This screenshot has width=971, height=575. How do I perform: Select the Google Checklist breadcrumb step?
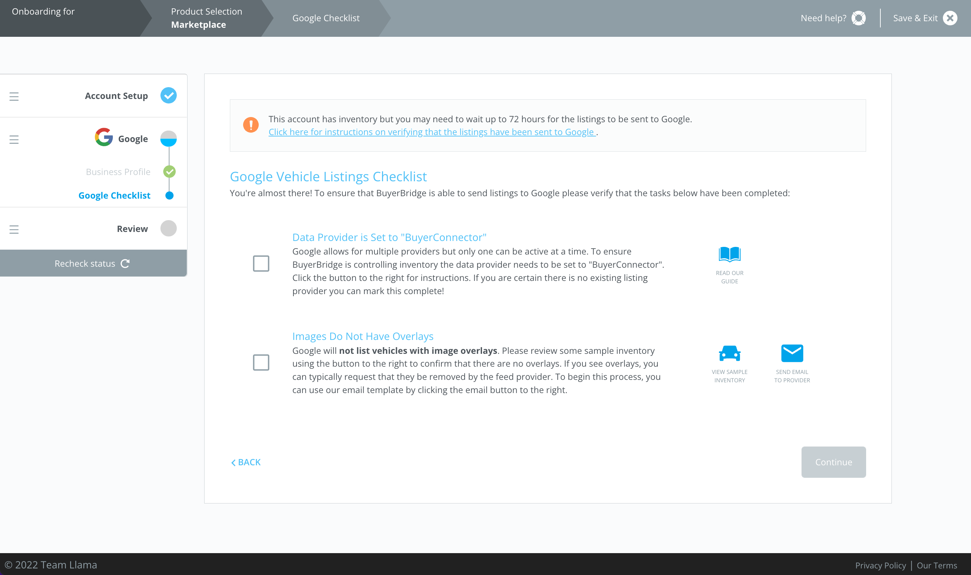(x=326, y=18)
